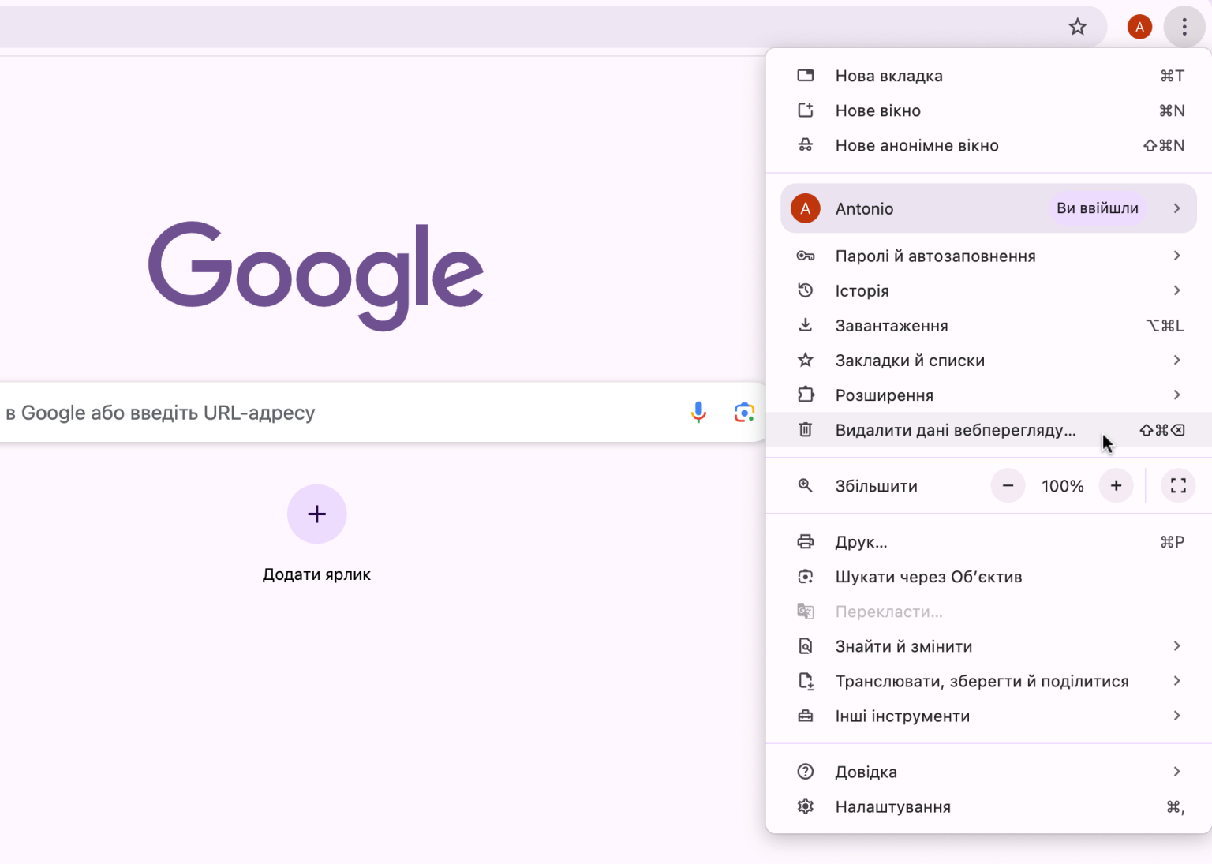Expand the Довідка submenu chevron
Viewport: 1212px width, 864px height.
[x=1176, y=772]
